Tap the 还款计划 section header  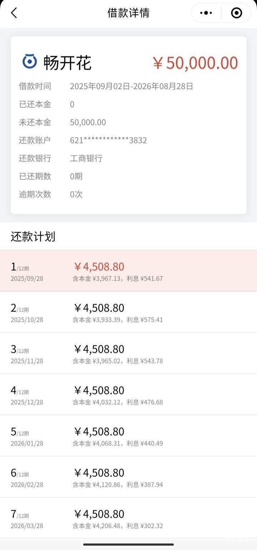click(x=33, y=237)
